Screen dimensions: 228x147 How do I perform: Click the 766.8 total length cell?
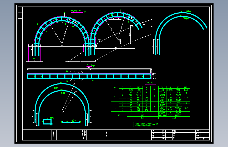click(x=162, y=100)
